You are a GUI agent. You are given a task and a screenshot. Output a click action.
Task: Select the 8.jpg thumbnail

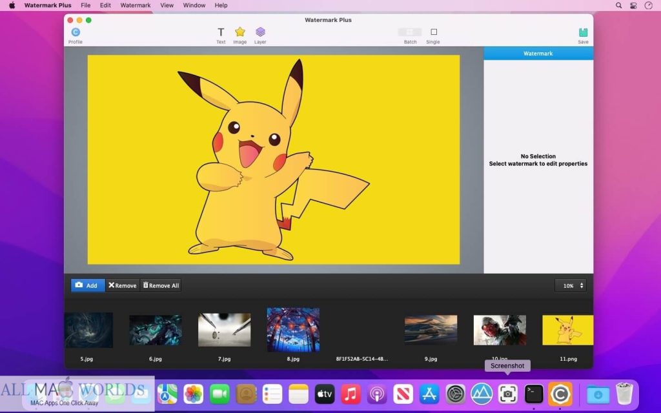coord(293,330)
